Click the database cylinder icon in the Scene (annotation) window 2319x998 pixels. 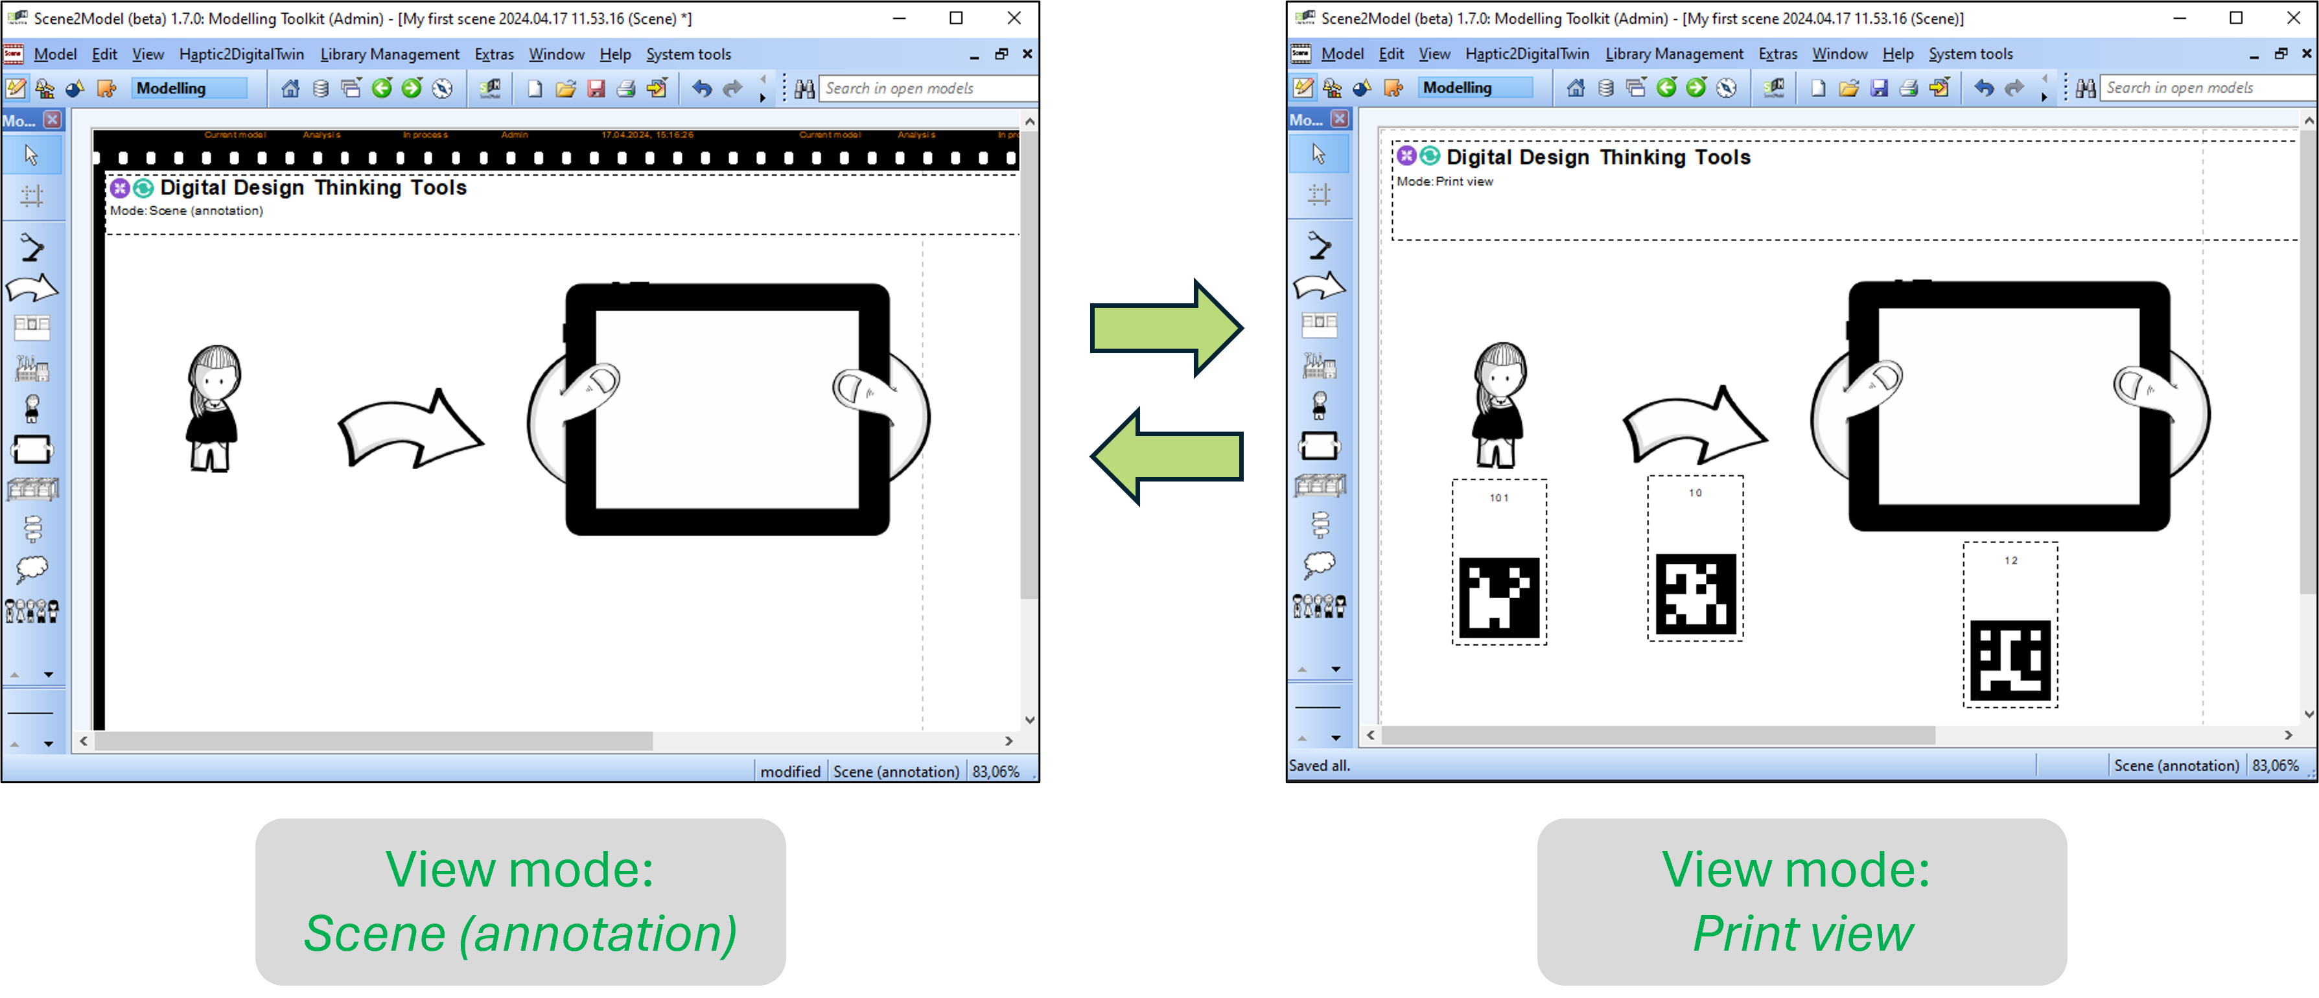click(320, 88)
